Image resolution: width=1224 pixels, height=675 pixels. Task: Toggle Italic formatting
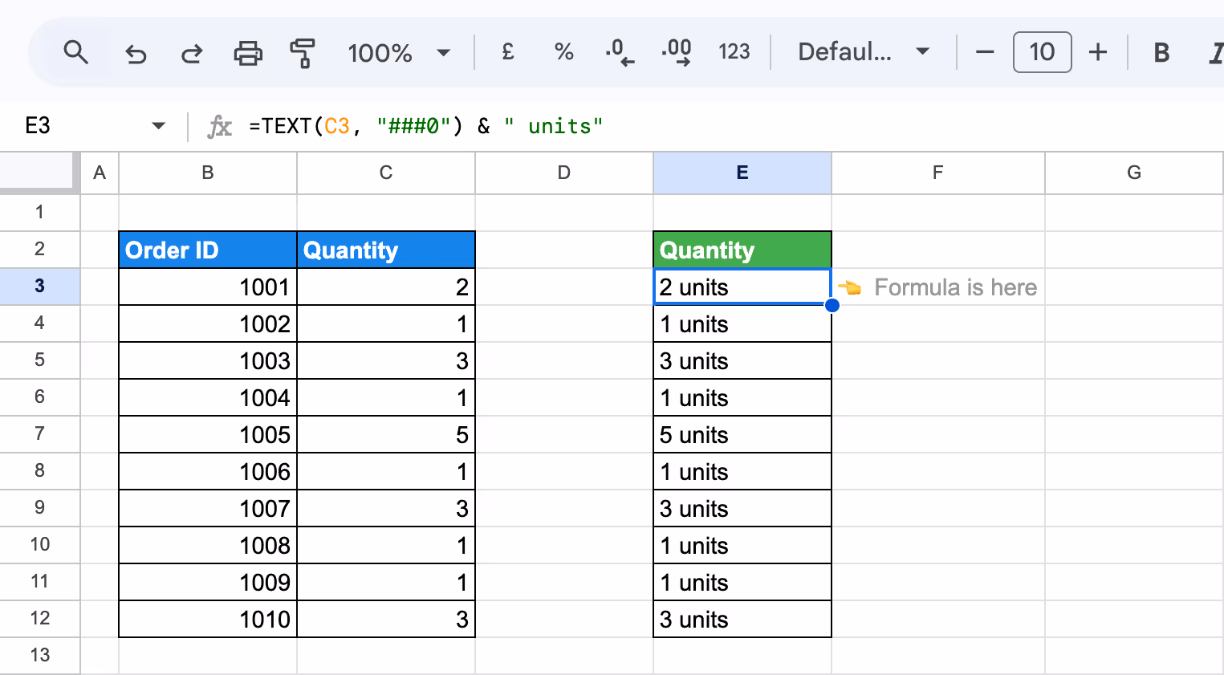click(x=1216, y=53)
